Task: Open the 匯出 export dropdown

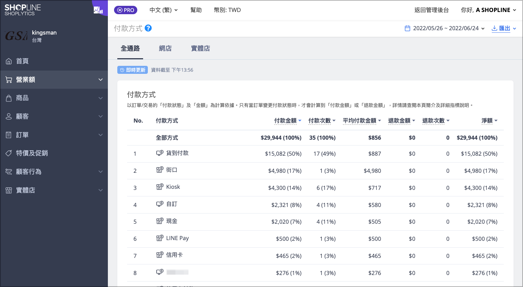Action: click(x=504, y=28)
